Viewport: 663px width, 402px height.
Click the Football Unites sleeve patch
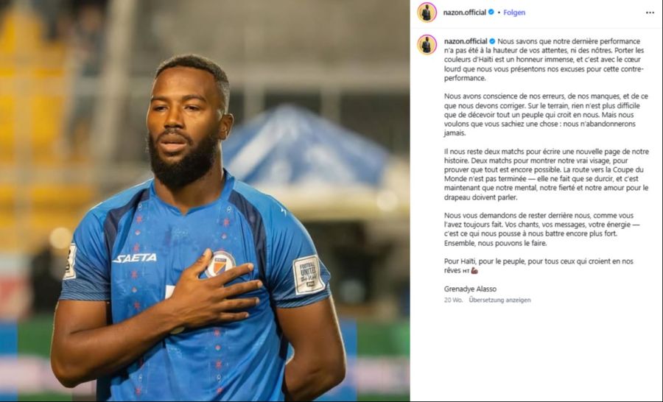(x=308, y=275)
